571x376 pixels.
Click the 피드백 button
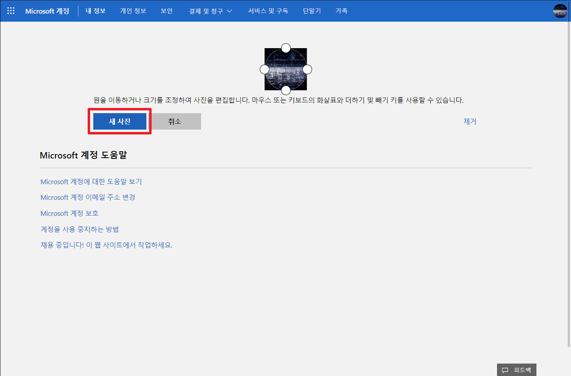[517, 370]
